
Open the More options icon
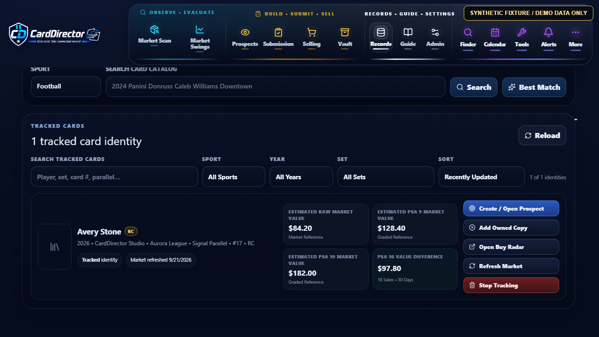coord(576,32)
